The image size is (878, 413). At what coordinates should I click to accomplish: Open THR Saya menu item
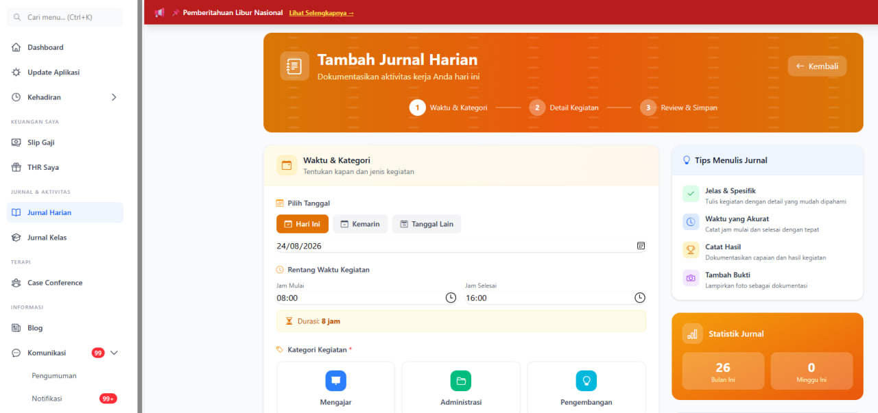(x=65, y=167)
